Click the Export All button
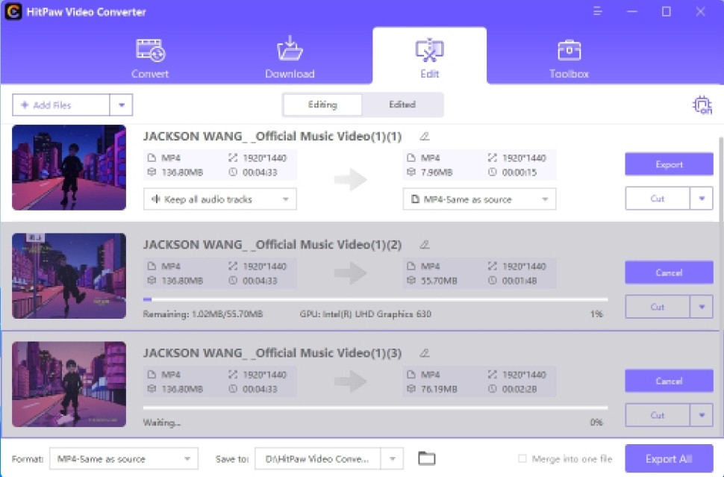724x477 pixels. [x=669, y=459]
